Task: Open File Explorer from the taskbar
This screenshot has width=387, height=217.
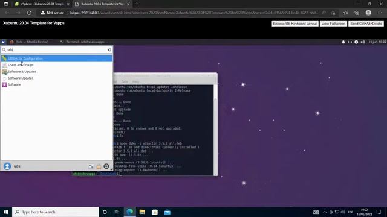Action: coord(142,212)
